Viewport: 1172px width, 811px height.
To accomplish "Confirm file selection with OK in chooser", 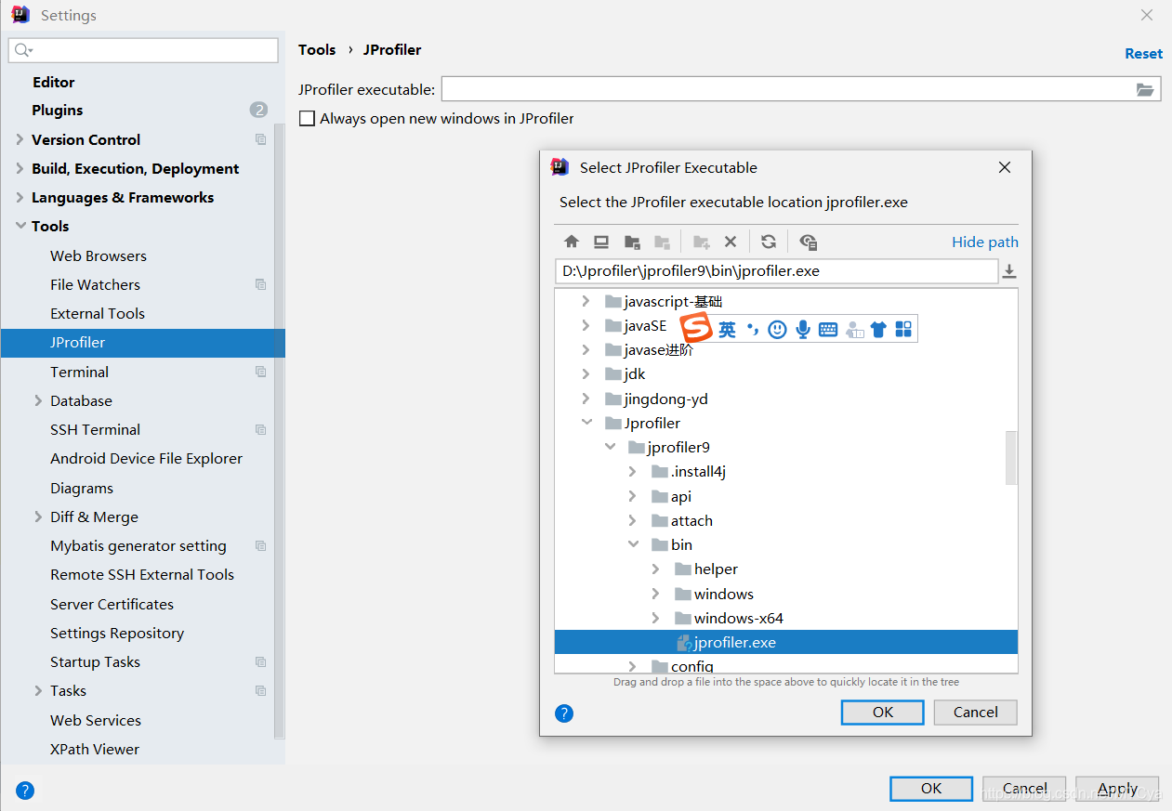I will click(882, 713).
